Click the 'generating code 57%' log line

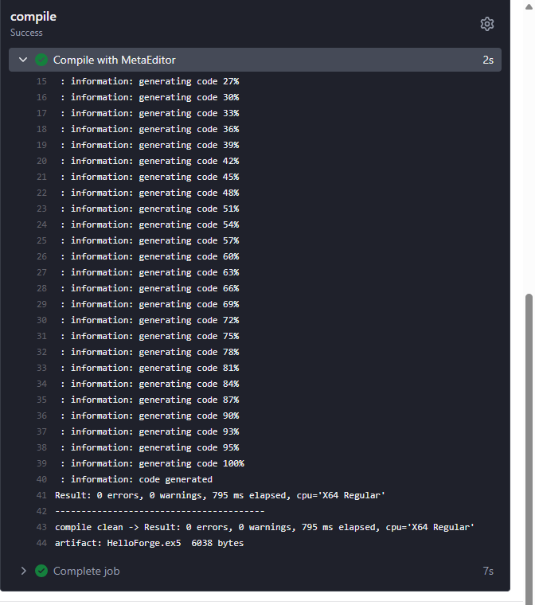pos(150,240)
